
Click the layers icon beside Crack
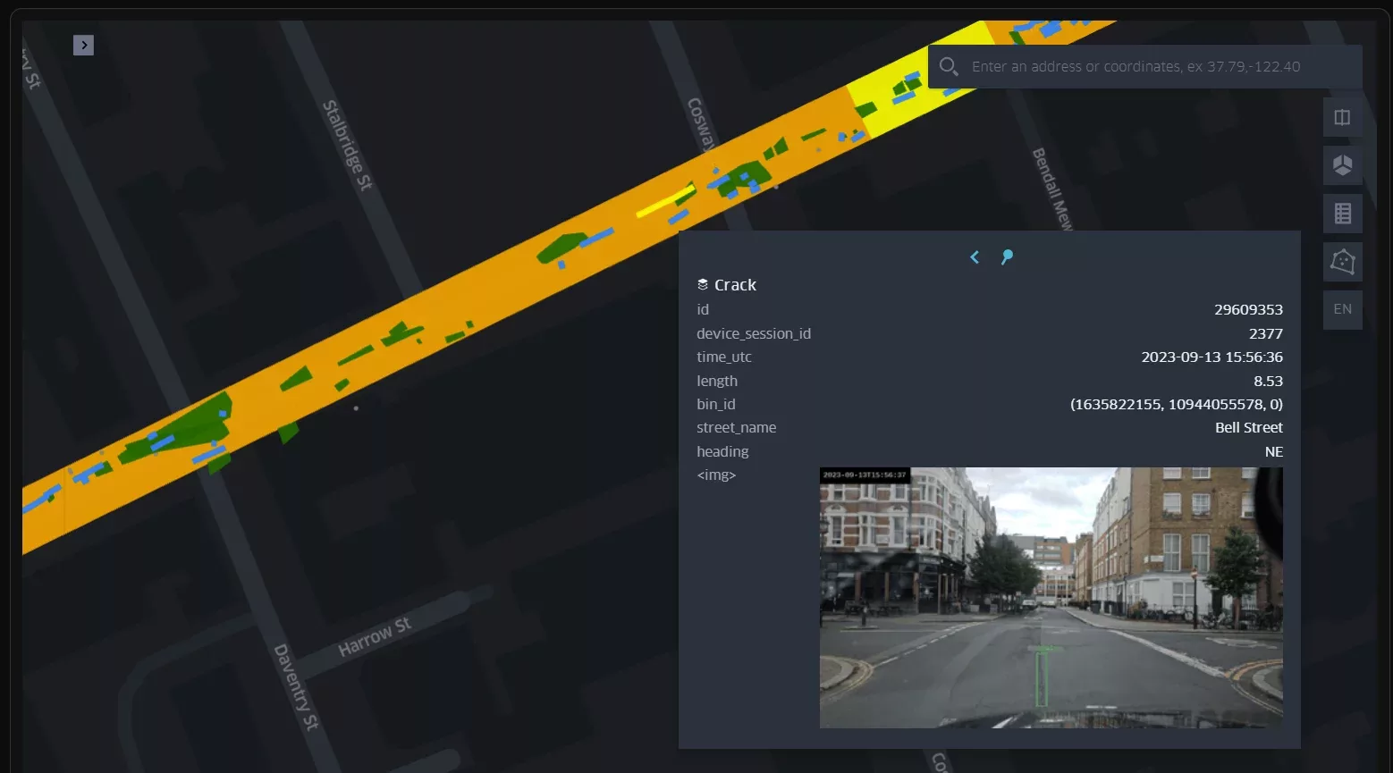tap(703, 285)
